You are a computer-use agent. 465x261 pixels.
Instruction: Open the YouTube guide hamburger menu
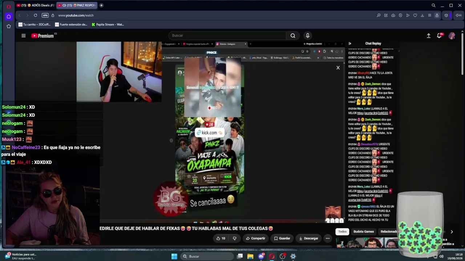(x=24, y=36)
